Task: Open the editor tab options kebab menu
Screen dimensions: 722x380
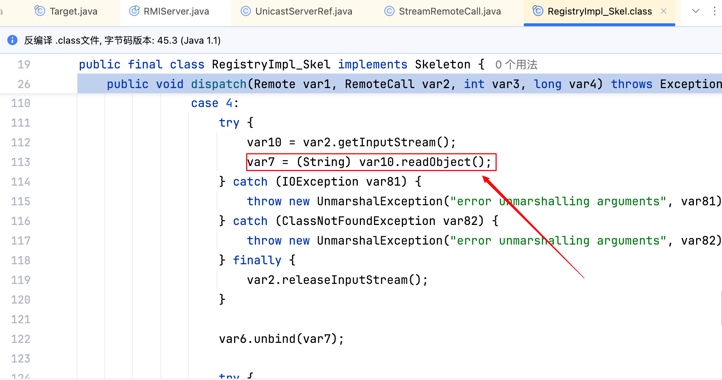Action: (714, 11)
